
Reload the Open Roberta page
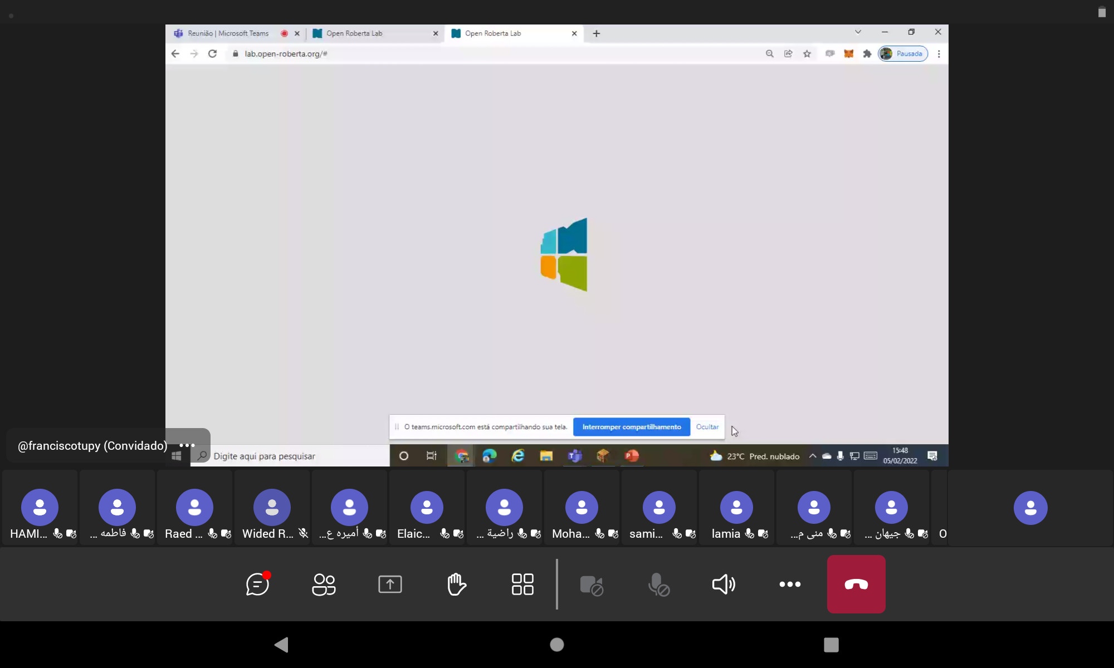click(212, 53)
